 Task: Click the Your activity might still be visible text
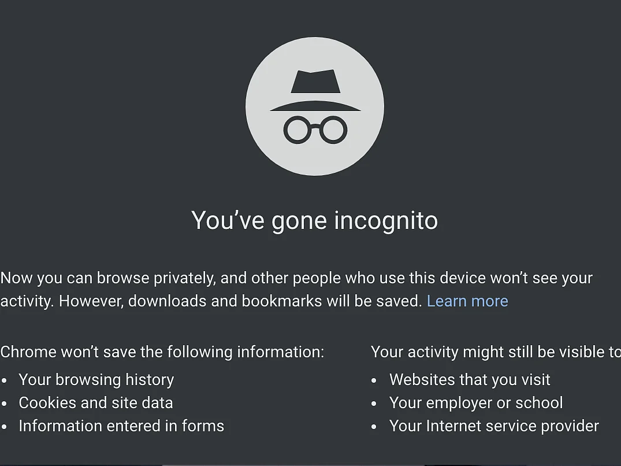click(496, 352)
